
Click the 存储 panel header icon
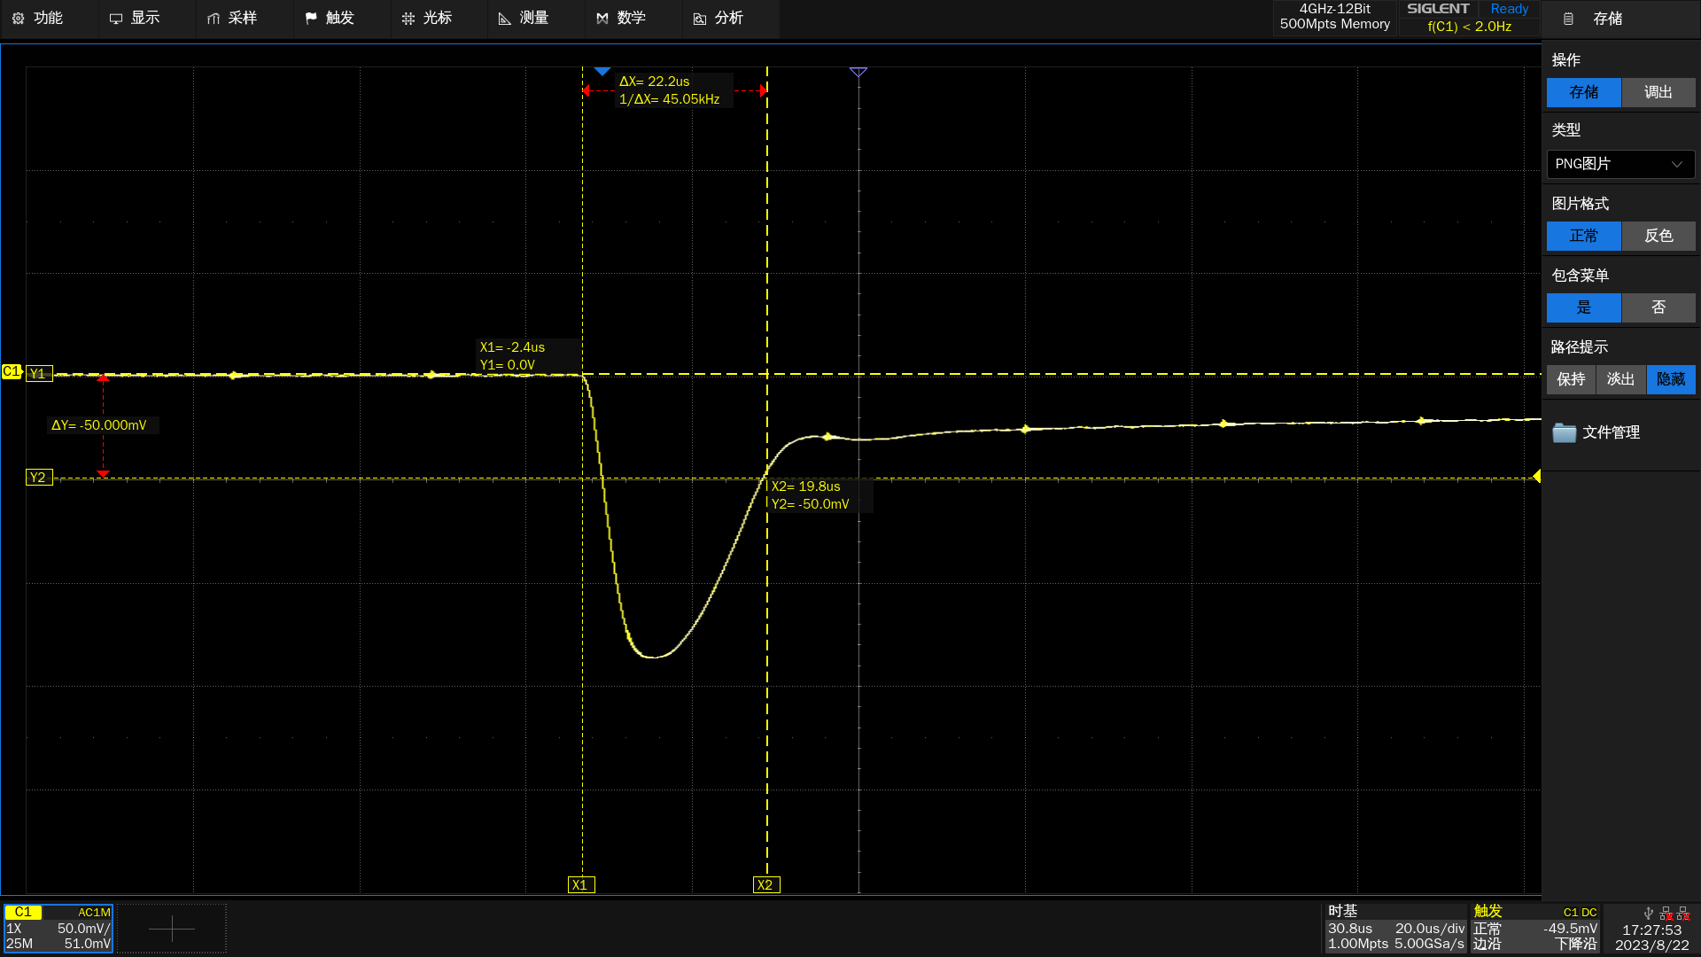(x=1568, y=19)
